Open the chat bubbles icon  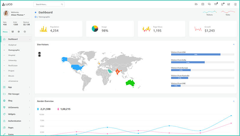209,4
